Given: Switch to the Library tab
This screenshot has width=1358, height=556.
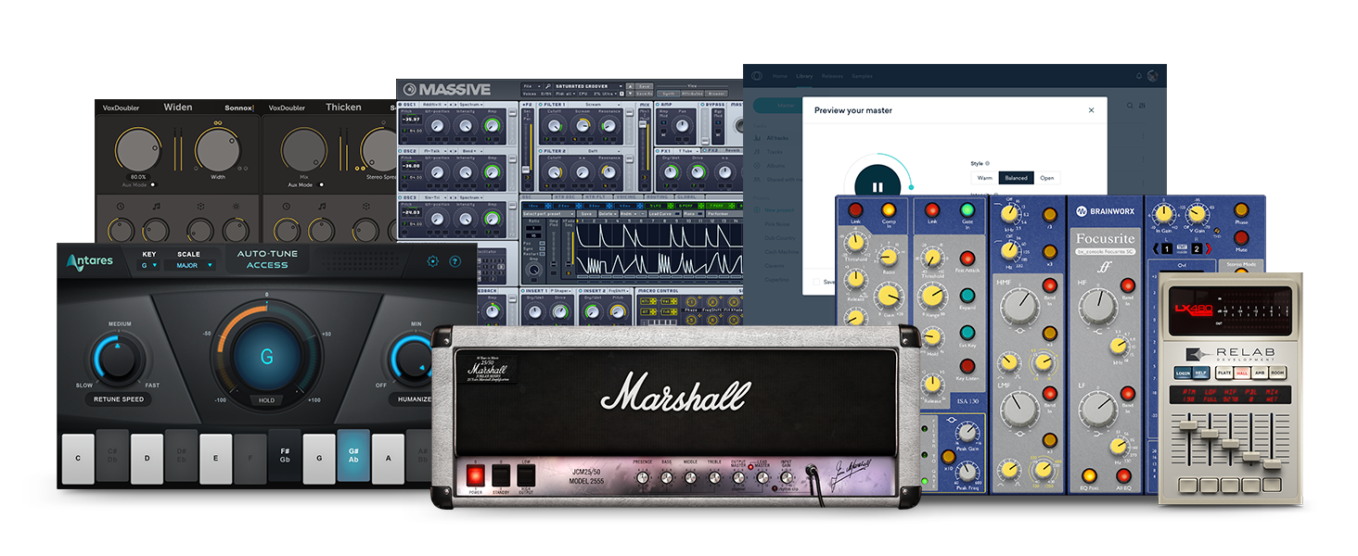Looking at the screenshot, I should click(804, 76).
